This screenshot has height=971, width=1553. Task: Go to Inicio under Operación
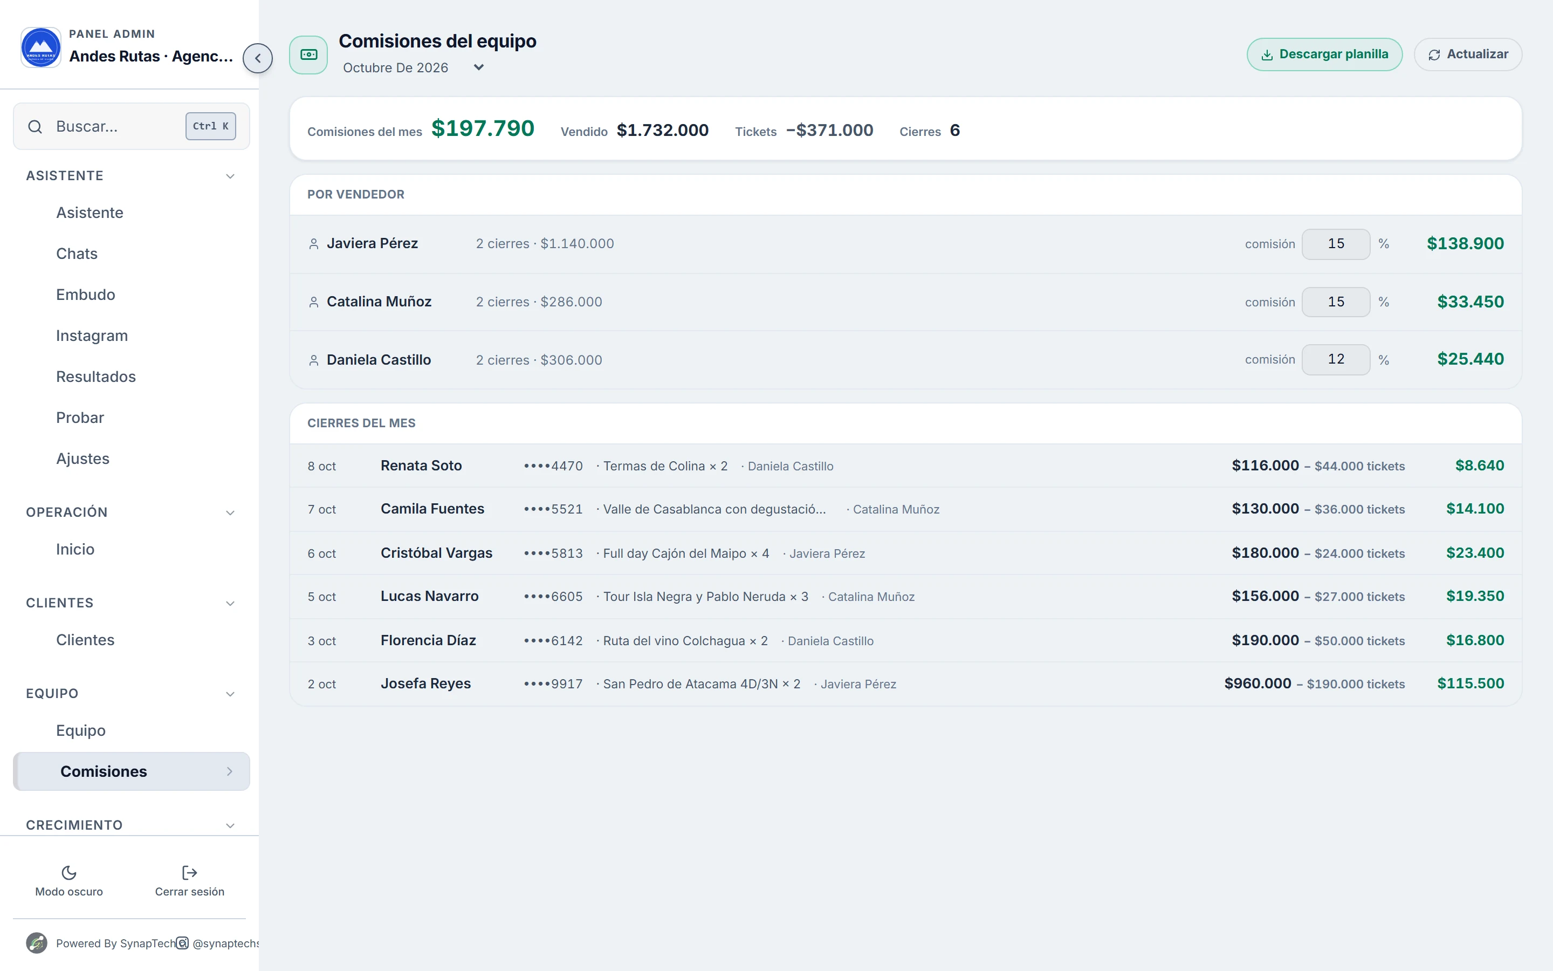pyautogui.click(x=131, y=550)
